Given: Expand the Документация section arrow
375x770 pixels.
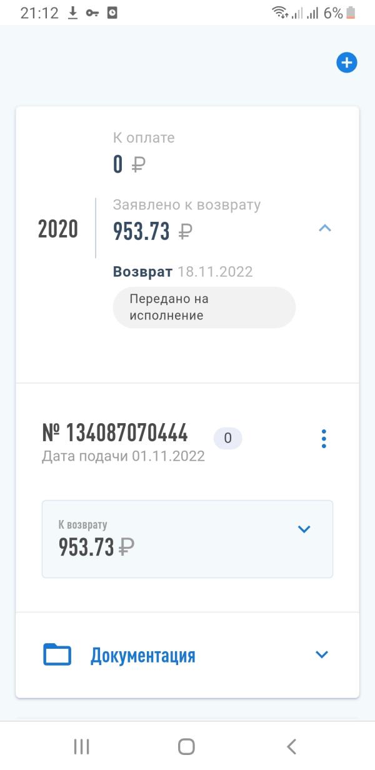Looking at the screenshot, I should point(322,654).
